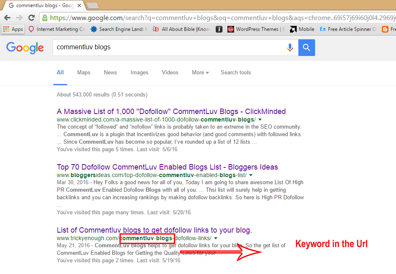
Task: Click the clickminded.com green URL text
Action: click(x=156, y=119)
